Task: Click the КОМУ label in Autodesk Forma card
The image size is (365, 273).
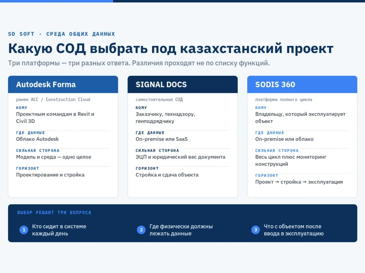Action: point(22,108)
